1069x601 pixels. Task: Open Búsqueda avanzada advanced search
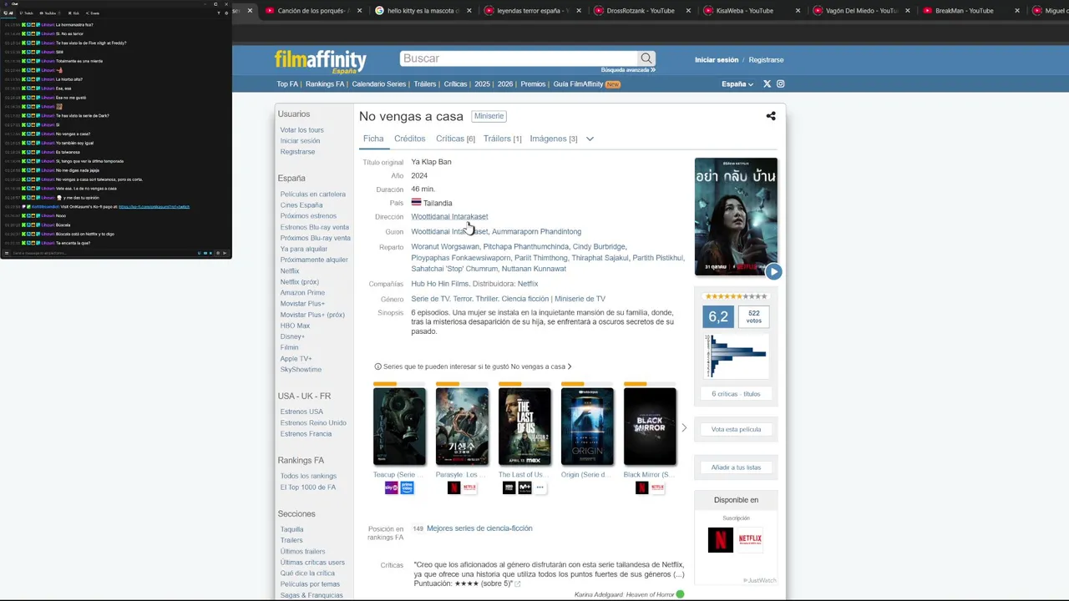pyautogui.click(x=628, y=70)
